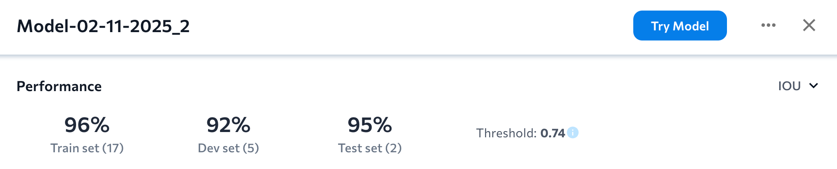Show model actions via ellipsis icon

(x=768, y=26)
